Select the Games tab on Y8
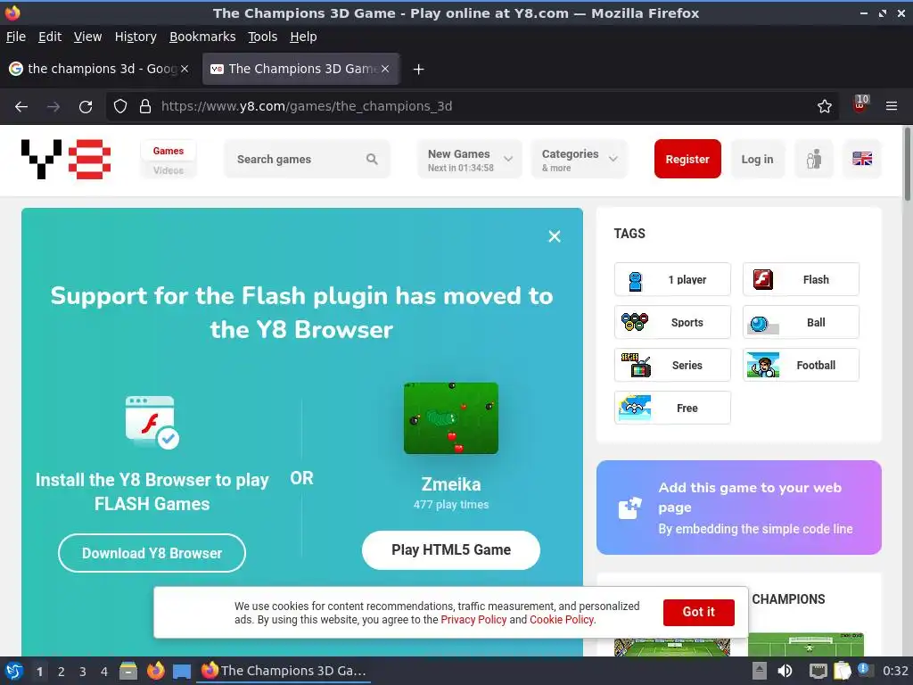 coord(169,151)
